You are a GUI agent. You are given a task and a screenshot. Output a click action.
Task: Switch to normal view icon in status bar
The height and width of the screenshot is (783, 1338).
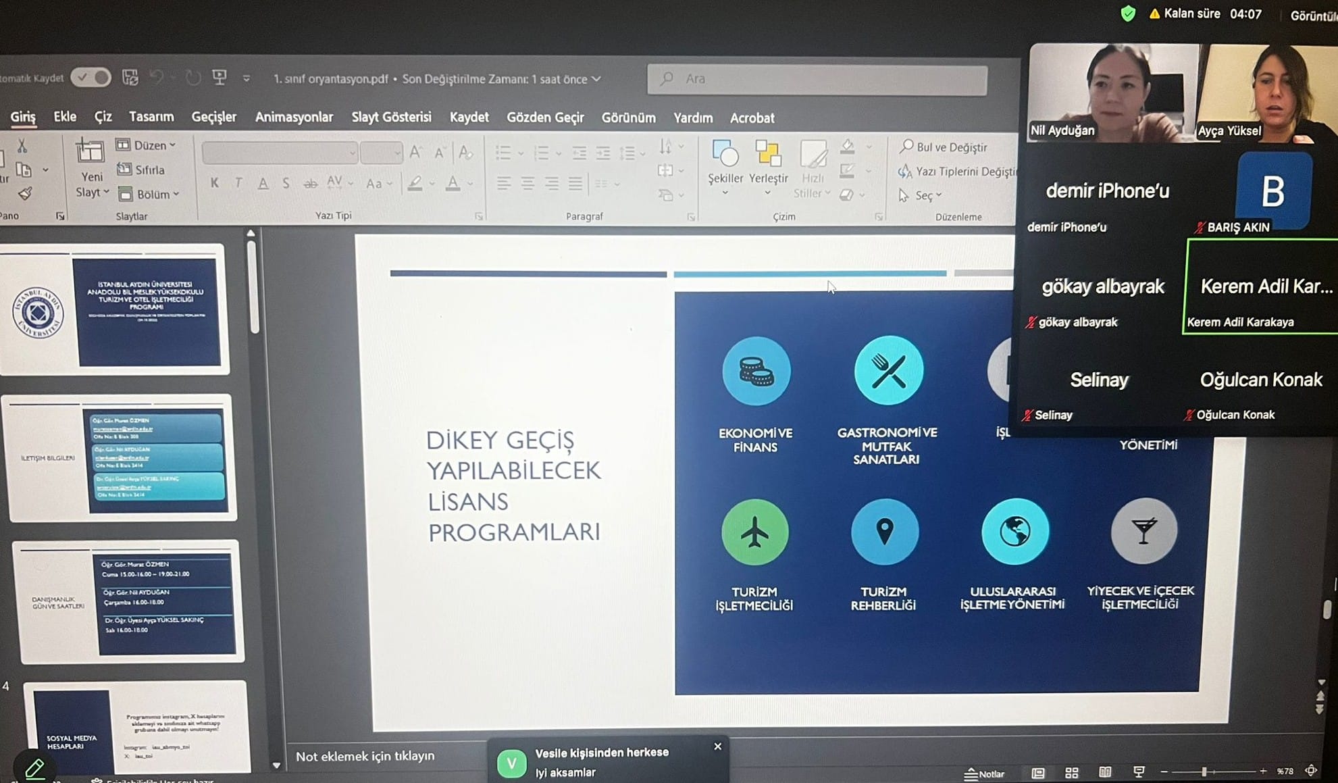[1038, 772]
